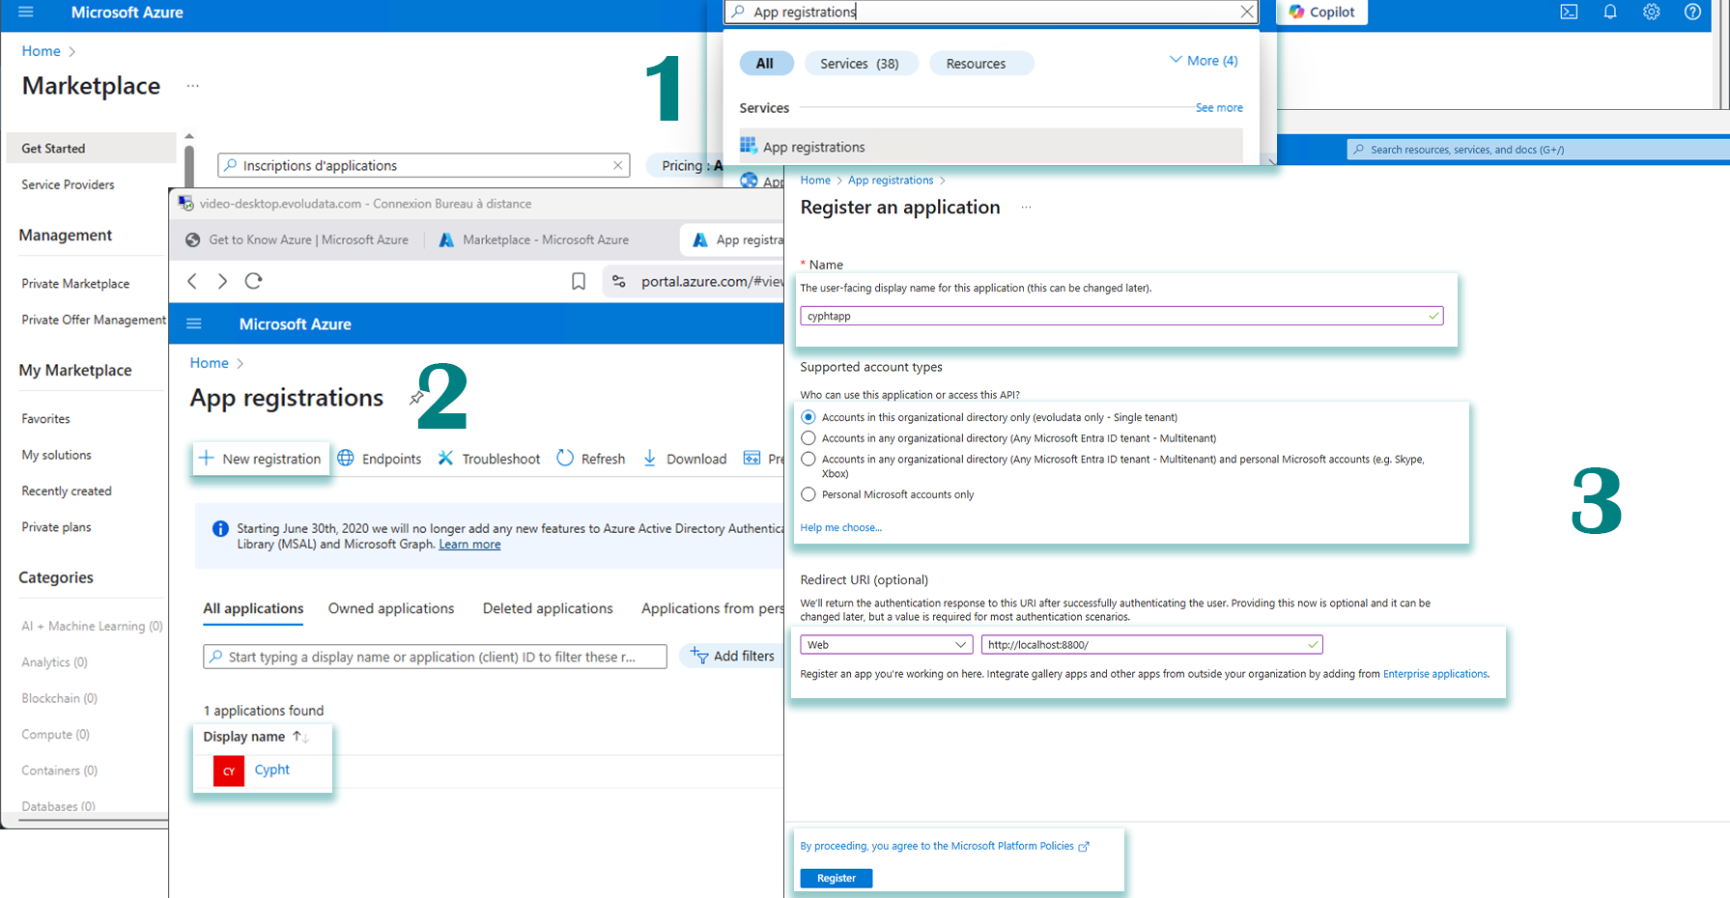The height and width of the screenshot is (898, 1730).
Task: Download the app registrations list
Action: 685,459
